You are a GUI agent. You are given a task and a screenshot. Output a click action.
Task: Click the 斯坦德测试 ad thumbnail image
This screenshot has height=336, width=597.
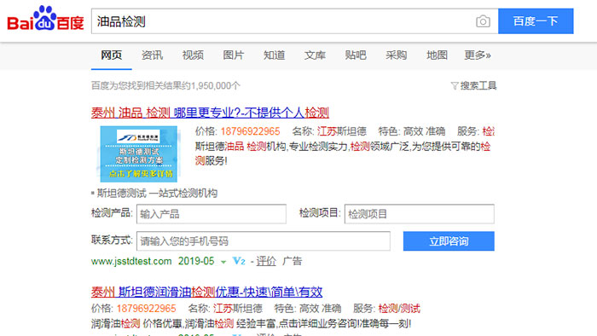click(x=138, y=154)
